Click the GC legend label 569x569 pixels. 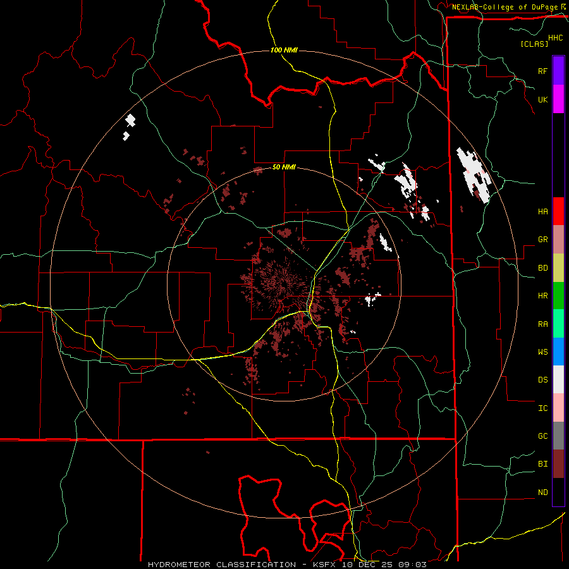click(542, 436)
